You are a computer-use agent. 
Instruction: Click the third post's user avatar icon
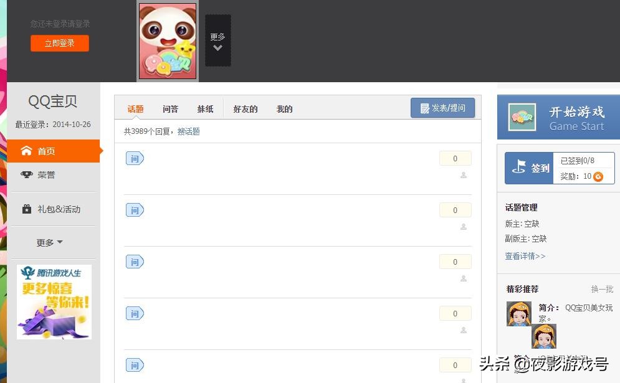click(x=464, y=278)
